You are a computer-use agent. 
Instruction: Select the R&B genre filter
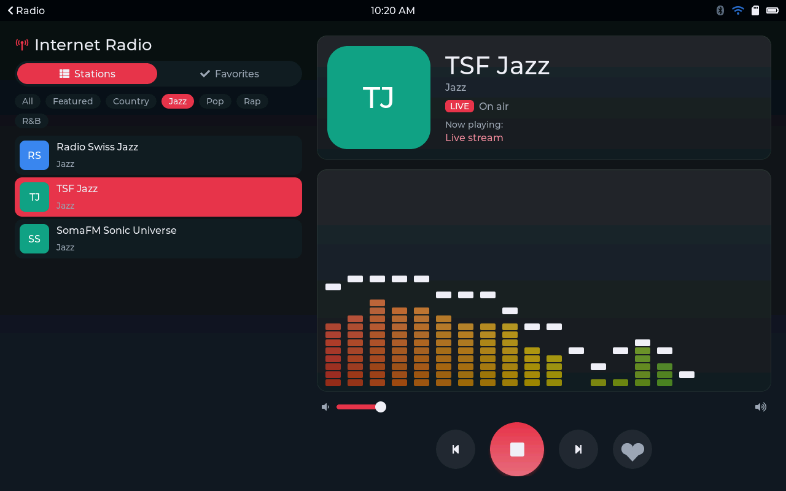pyautogui.click(x=31, y=121)
